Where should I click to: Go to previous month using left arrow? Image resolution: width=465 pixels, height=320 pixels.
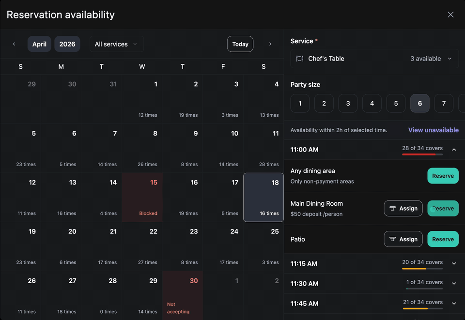click(14, 44)
